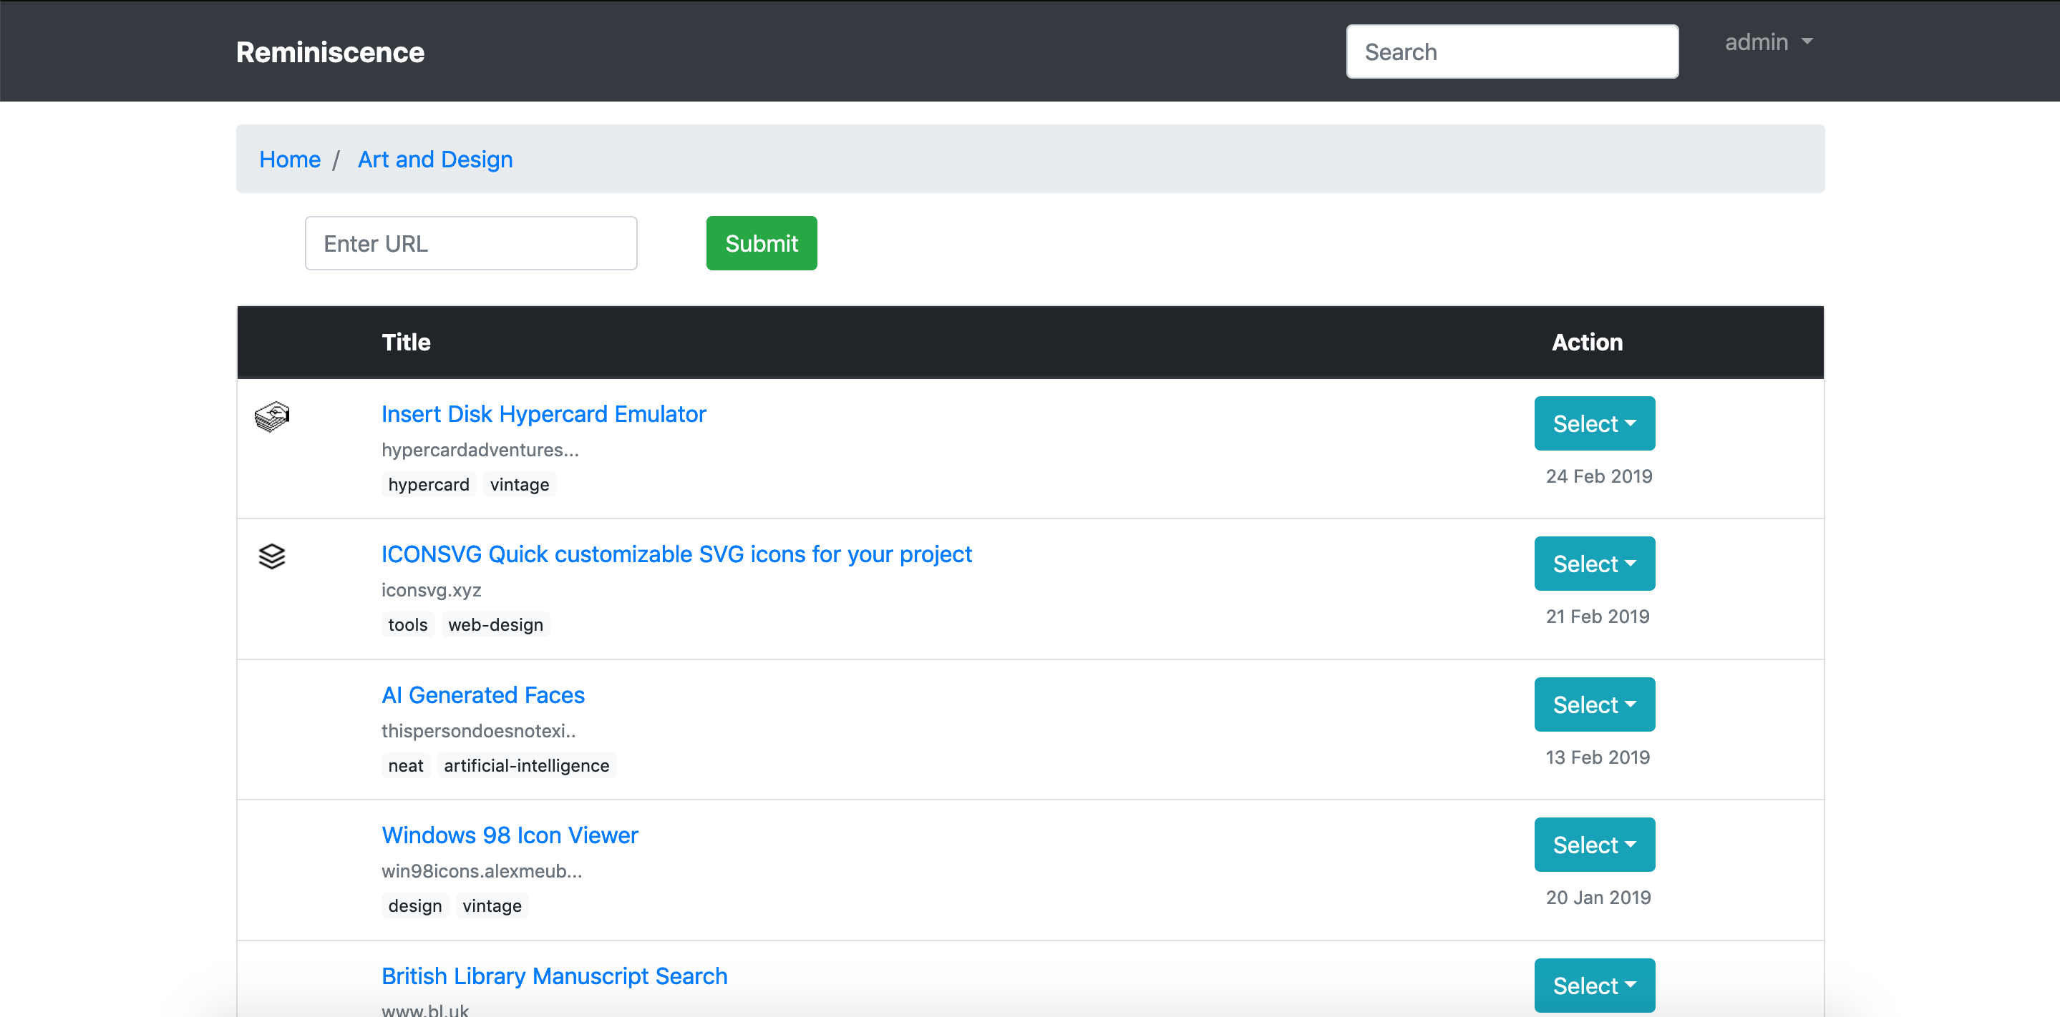The image size is (2060, 1017).
Task: Click the vintage tag under Windows 98 Icon Viewer
Action: click(x=492, y=905)
